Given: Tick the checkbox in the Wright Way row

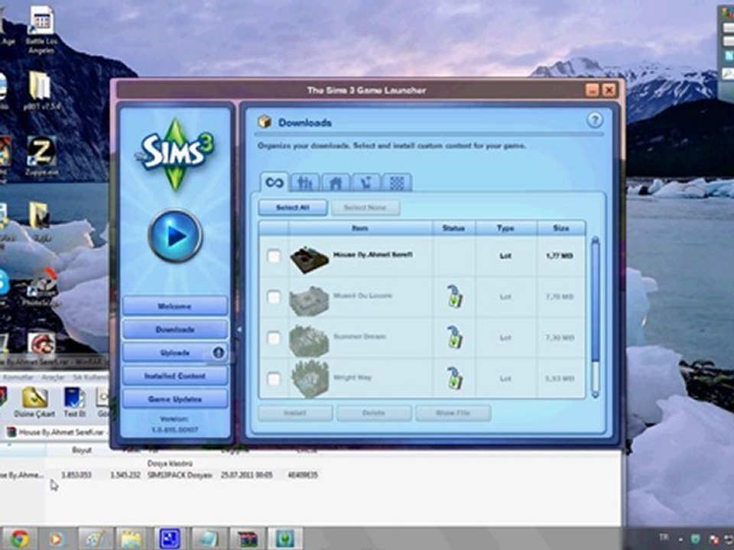Looking at the screenshot, I should (x=274, y=378).
